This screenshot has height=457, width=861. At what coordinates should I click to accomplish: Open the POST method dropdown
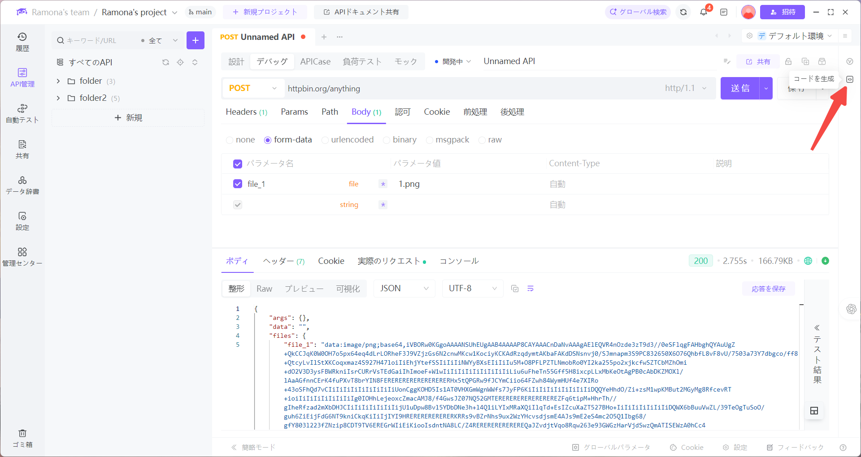(252, 88)
